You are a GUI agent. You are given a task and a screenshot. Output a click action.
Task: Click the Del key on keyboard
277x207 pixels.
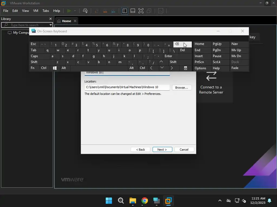185,50
